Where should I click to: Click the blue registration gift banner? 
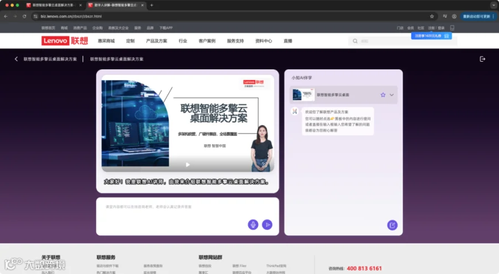[431, 36]
